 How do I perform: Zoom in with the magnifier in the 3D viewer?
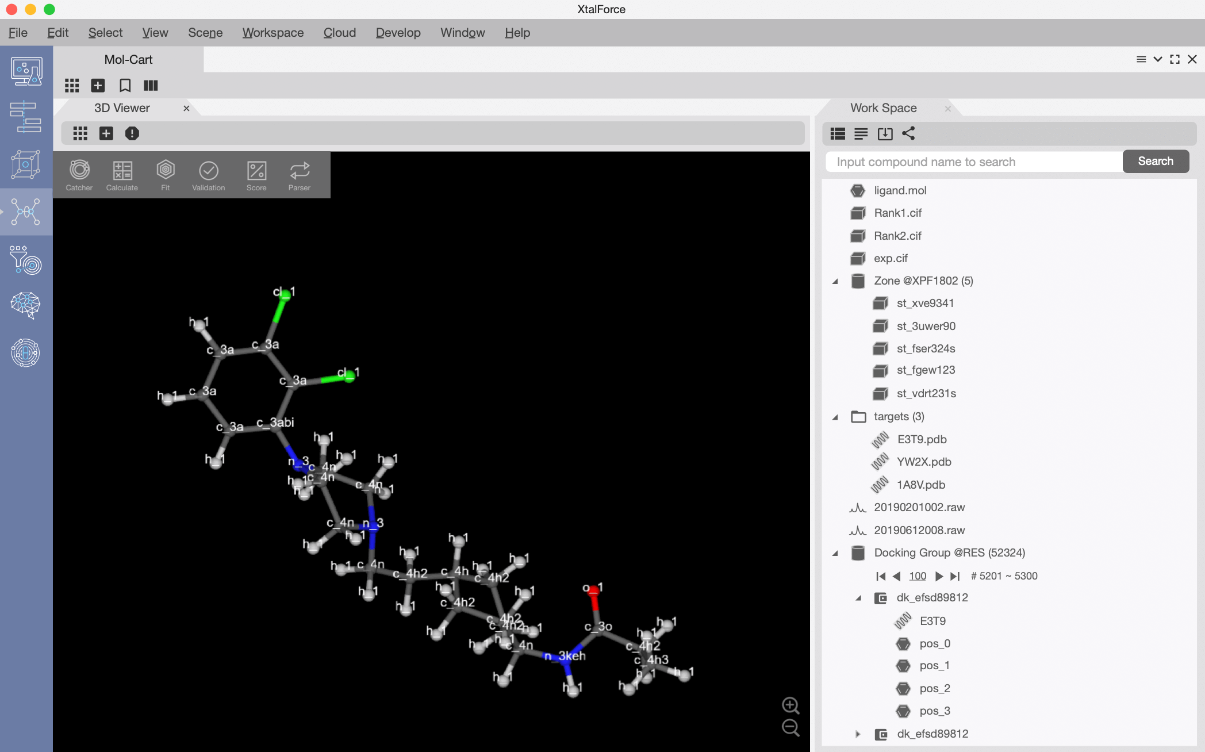[x=790, y=705]
